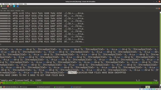The height and width of the screenshot is (90, 161).
Task: Click the VirtualBox hard disk activity icon
Action: pos(140,89)
